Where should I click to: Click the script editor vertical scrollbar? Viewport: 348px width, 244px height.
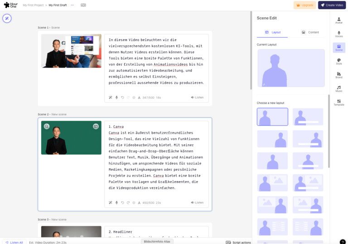(251, 50)
